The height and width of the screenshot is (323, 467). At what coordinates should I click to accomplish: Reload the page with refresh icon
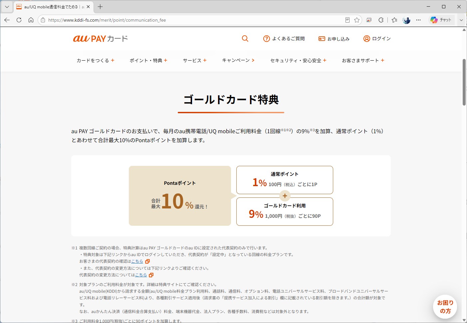click(19, 20)
